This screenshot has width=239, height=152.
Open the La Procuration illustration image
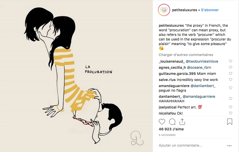coord(76,76)
